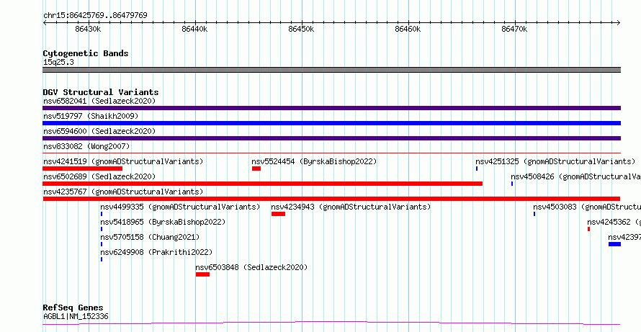Click the blue mark under nsv4508426
The height and width of the screenshot is (332, 641).
pyautogui.click(x=512, y=184)
